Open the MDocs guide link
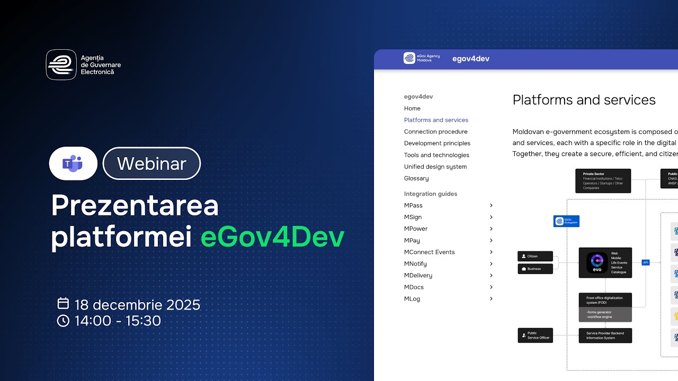Image resolution: width=678 pixels, height=381 pixels. coord(414,287)
